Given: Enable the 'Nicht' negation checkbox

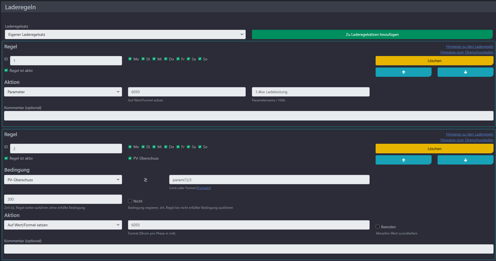Looking at the screenshot, I should coord(130,201).
